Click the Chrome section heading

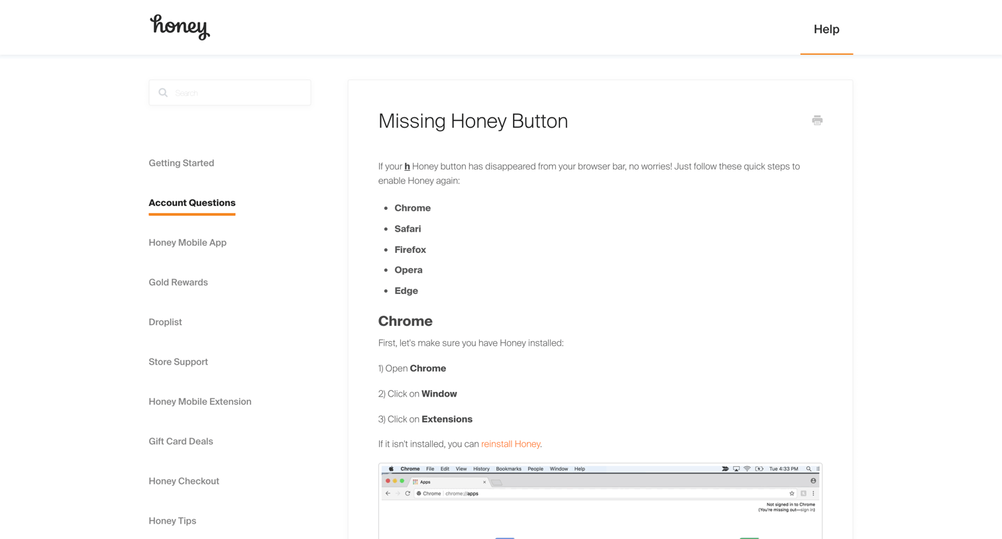coord(406,321)
